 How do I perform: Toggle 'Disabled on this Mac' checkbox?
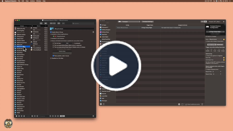[x=51, y=58]
